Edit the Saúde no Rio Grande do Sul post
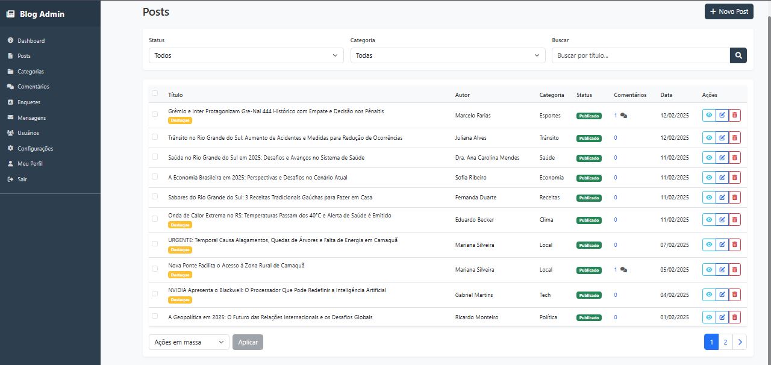This screenshot has width=771, height=365. [x=722, y=158]
